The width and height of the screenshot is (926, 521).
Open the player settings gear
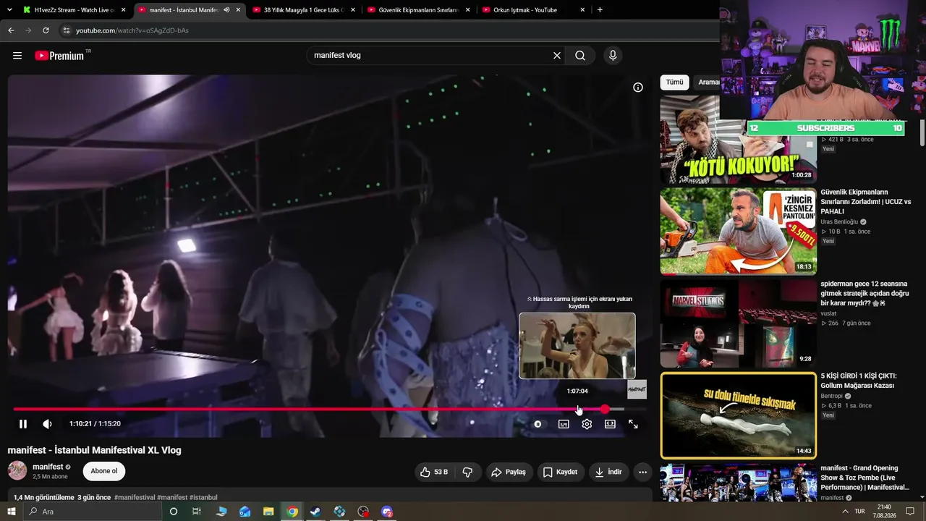tap(587, 424)
